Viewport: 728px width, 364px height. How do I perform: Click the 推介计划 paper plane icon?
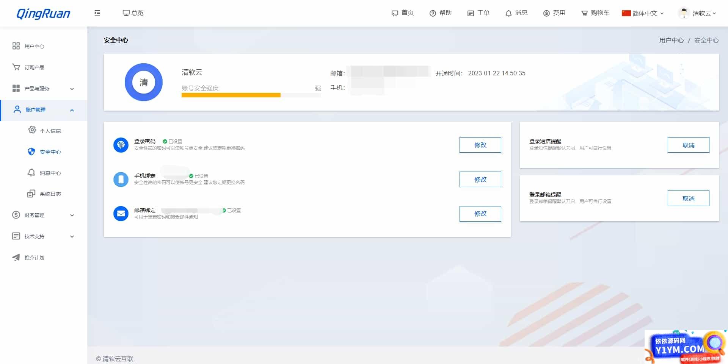point(16,258)
